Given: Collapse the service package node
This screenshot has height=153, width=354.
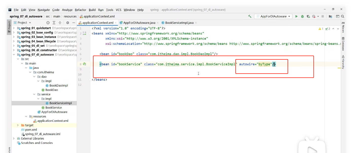Looking at the screenshot, I should click(x=34, y=94).
